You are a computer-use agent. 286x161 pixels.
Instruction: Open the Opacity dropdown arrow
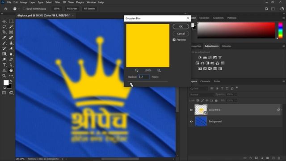236,94
